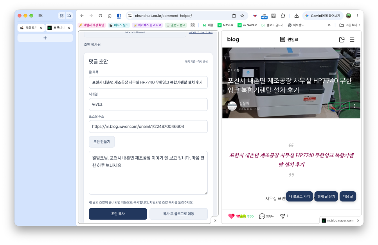Expand hidden bookmarks with the chevron
The image size is (378, 245).
click(x=329, y=25)
